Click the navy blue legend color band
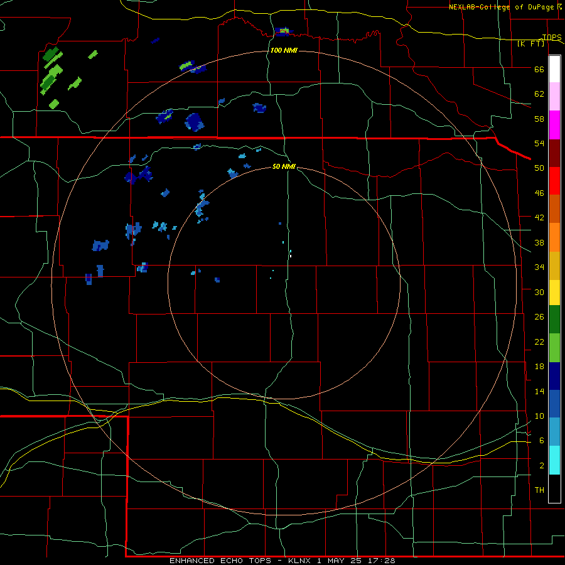 coord(554,376)
